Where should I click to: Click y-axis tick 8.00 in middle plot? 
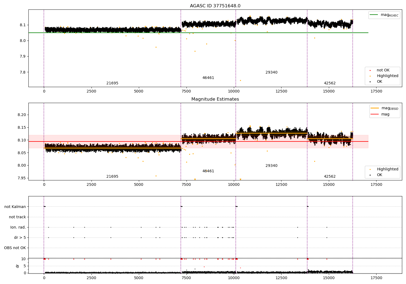[x=21, y=166]
